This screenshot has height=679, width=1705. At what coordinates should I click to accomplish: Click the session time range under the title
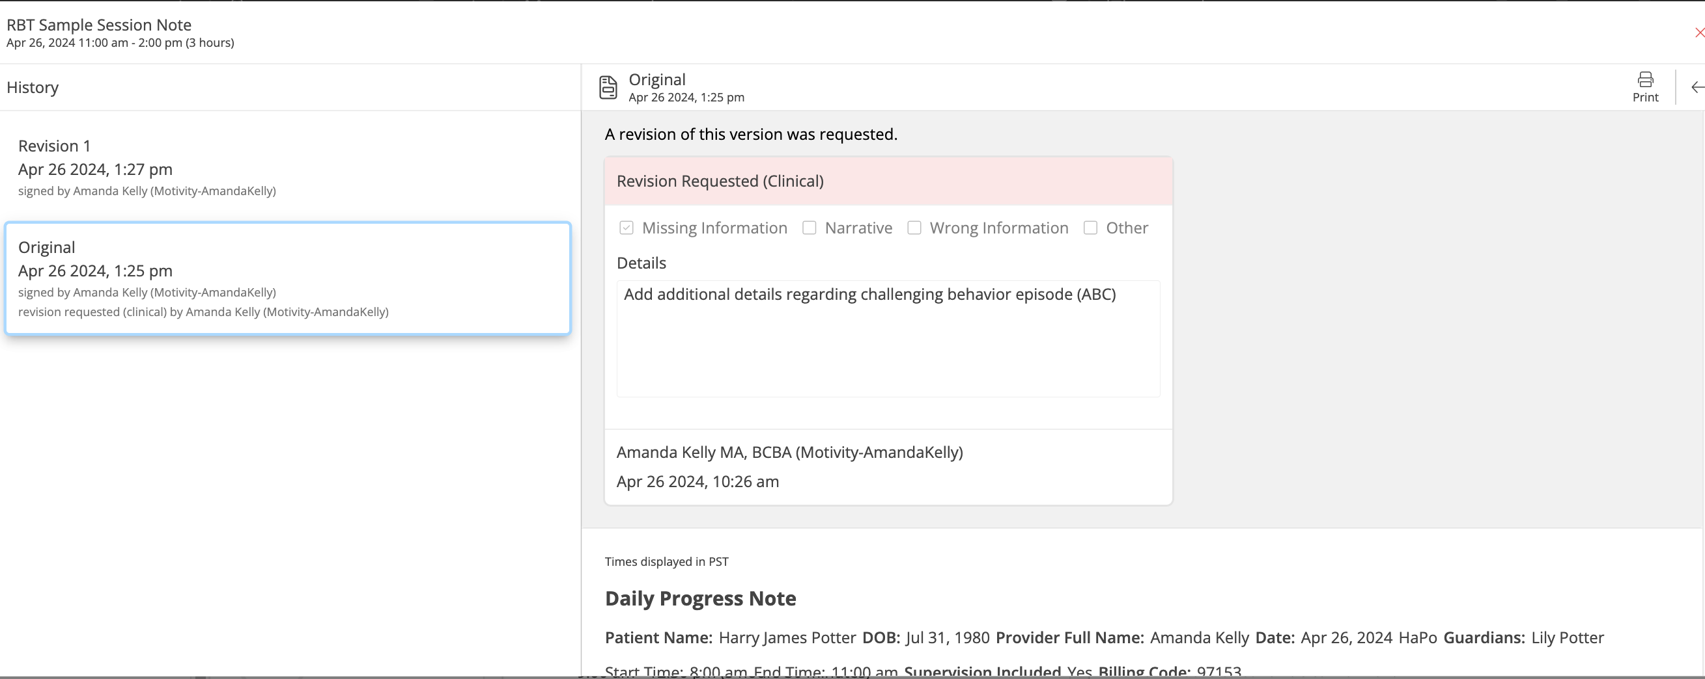(x=120, y=43)
